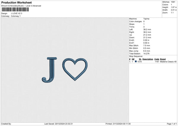This screenshot has width=178, height=126.
Task: Select the Production Worksheet title
Action: click(16, 3)
